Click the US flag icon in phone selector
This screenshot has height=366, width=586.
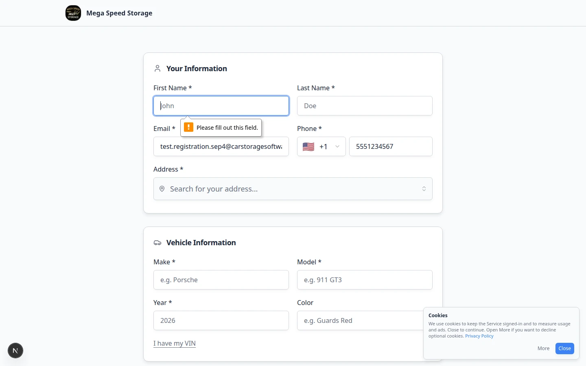(308, 146)
